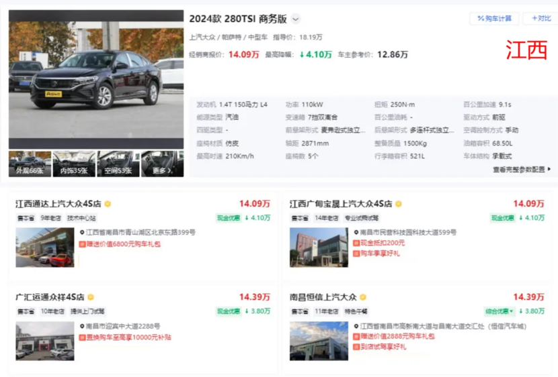Viewport: 558px width, 377px height.
Task: Click gold badge next to 江西广甸宝晟上汽大众4S店
Action: click(399, 204)
